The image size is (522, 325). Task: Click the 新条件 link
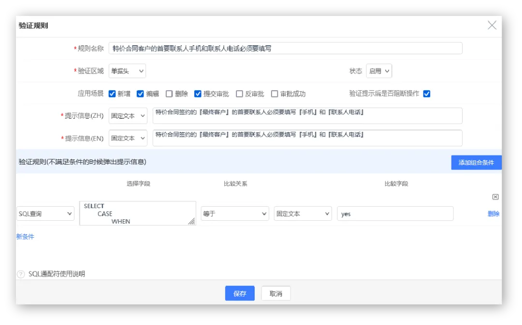point(25,237)
